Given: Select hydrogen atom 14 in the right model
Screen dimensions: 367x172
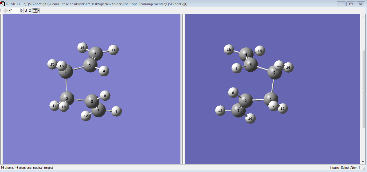Looking at the screenshot, I should (x=250, y=118).
